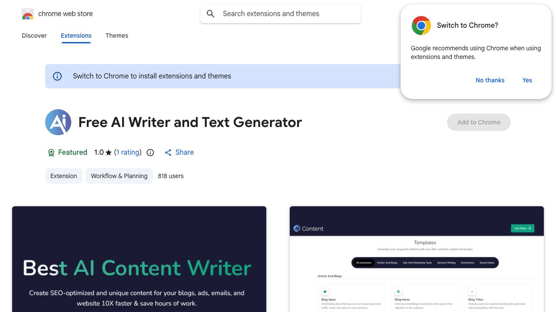Screen dimensions: 556x312
Task: Click the Chrome Web Store logo
Action: click(x=28, y=14)
